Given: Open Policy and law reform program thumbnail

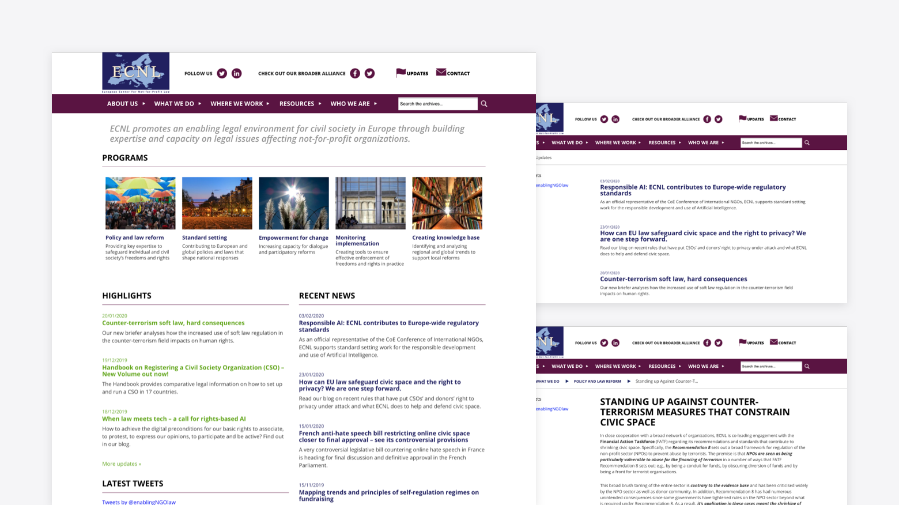Looking at the screenshot, I should (140, 203).
